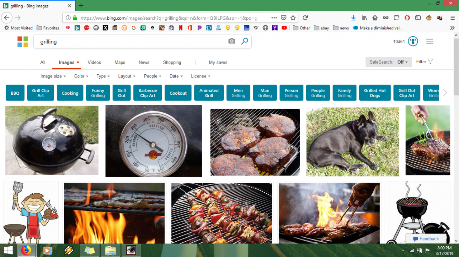Switch to the Videos tab
The width and height of the screenshot is (459, 257).
pos(94,62)
